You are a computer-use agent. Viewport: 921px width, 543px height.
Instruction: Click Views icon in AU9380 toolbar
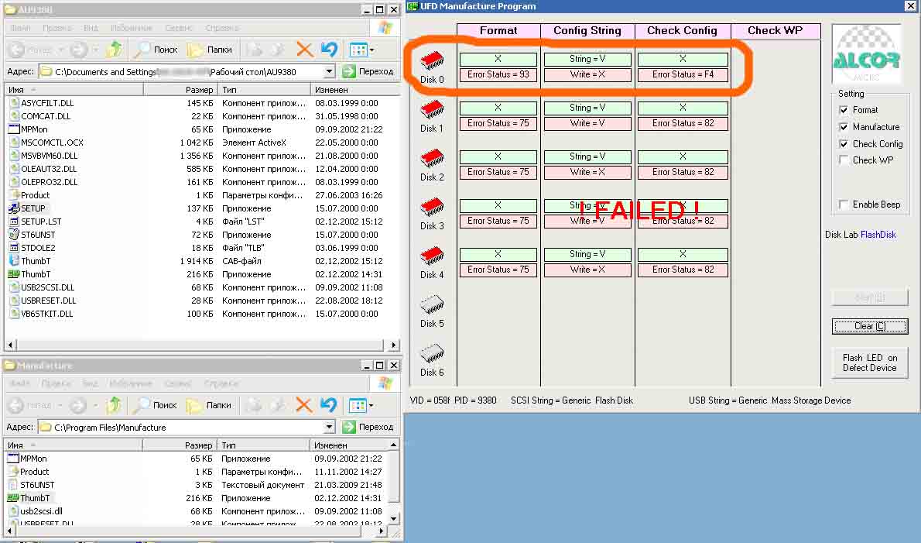(358, 50)
